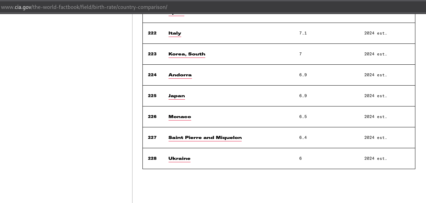Select rank number 227

pyautogui.click(x=152, y=138)
